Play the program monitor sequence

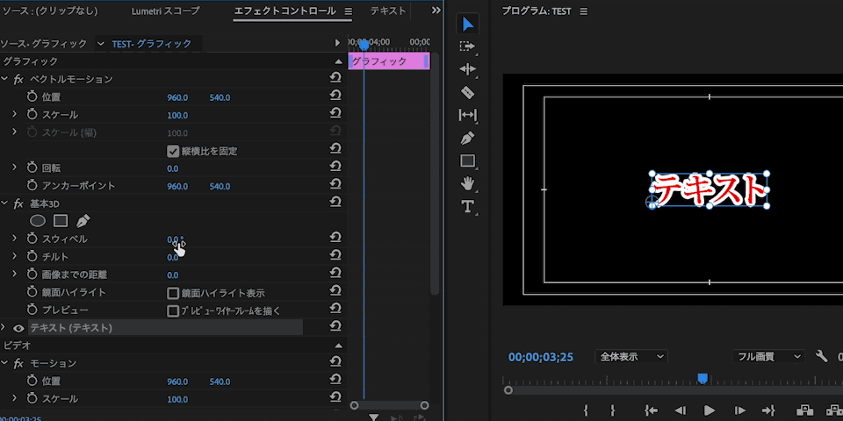(710, 410)
